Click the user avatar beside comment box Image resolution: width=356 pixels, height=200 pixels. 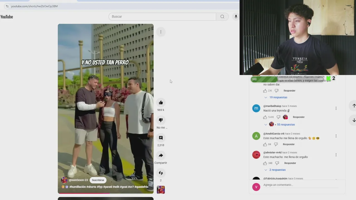256,187
